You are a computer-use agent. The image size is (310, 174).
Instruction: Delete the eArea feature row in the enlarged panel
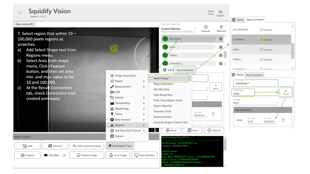283,120
